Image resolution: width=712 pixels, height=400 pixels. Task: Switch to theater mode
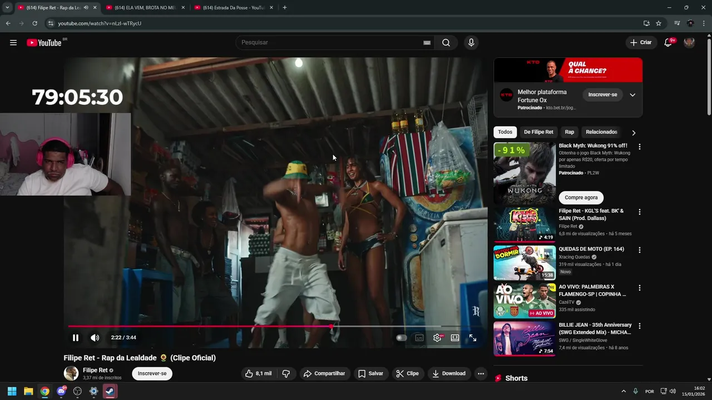pos(455,338)
